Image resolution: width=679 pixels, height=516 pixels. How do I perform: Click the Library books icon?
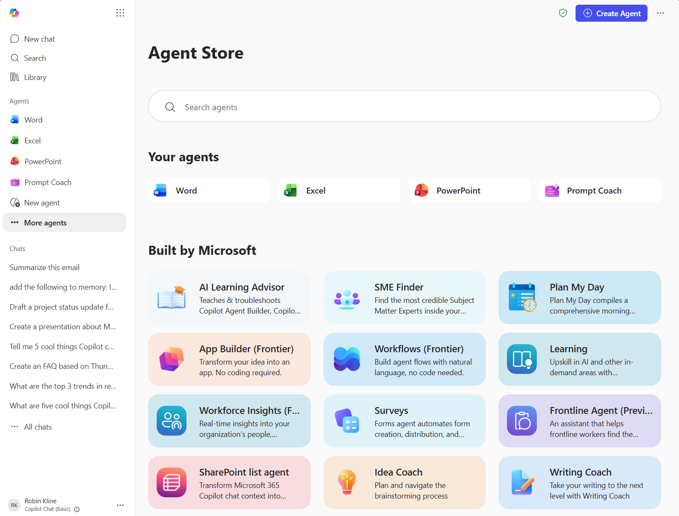(x=15, y=77)
